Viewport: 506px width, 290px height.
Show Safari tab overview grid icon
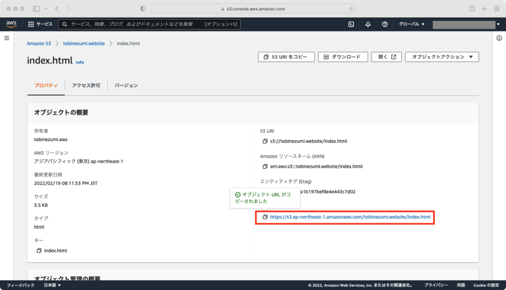[x=497, y=9]
